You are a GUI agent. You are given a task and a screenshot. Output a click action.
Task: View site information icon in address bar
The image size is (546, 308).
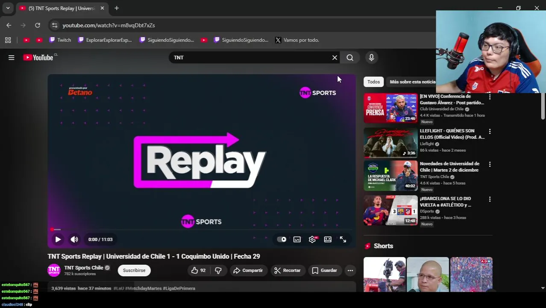click(x=54, y=25)
